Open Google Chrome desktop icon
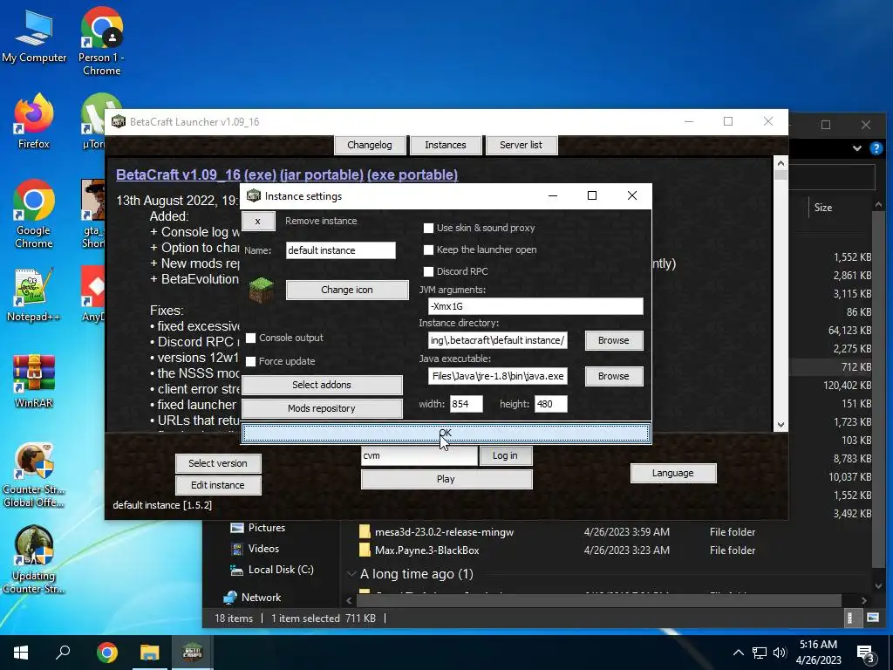 coord(34,215)
